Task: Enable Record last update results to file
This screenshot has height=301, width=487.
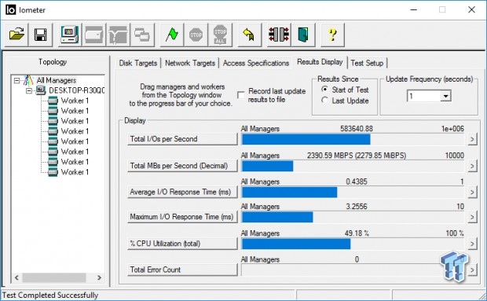Action: [x=241, y=95]
